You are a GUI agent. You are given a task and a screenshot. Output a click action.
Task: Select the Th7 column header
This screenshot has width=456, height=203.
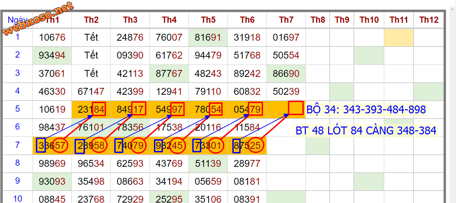[x=286, y=20]
